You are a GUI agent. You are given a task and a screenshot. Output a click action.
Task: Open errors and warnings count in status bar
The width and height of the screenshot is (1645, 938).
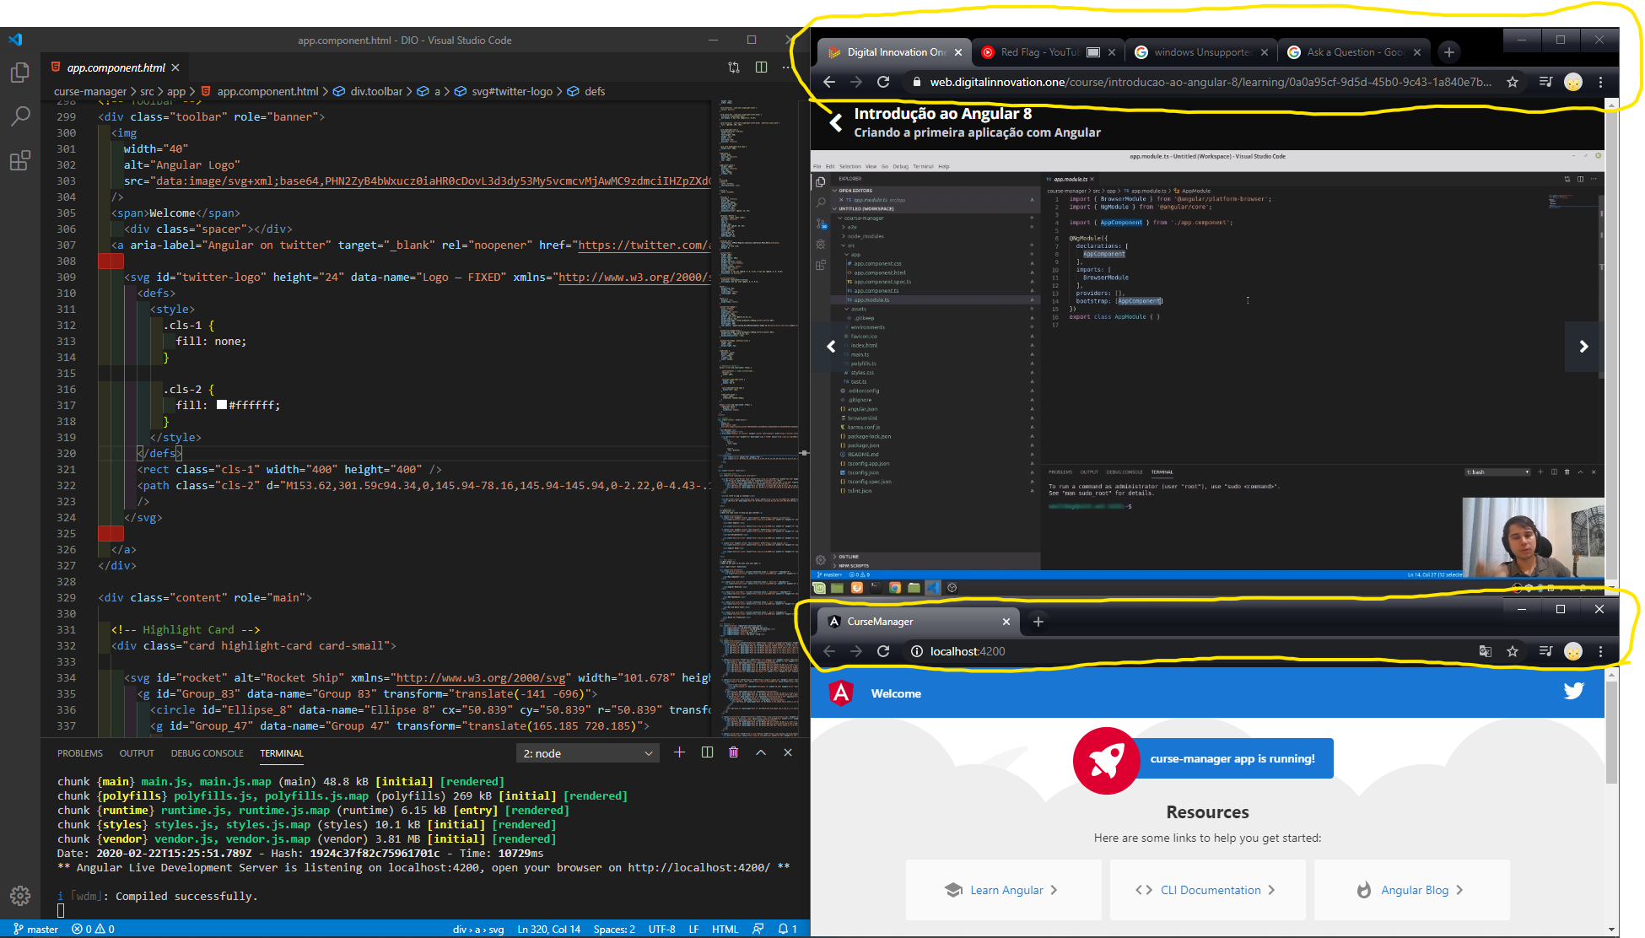click(94, 929)
